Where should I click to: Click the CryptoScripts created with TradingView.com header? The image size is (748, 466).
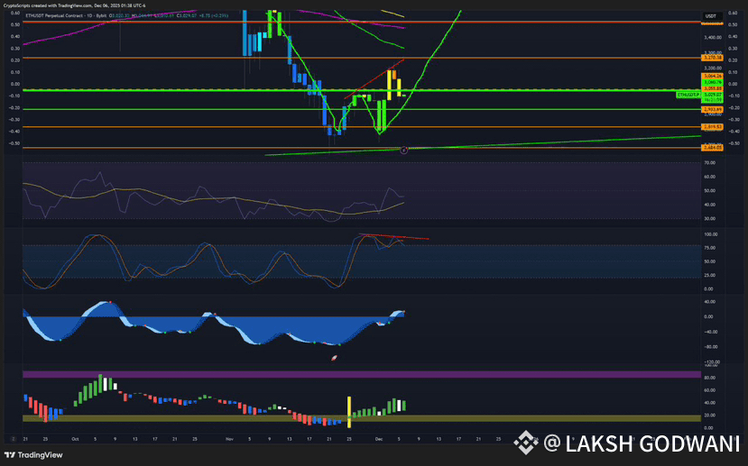pyautogui.click(x=74, y=5)
